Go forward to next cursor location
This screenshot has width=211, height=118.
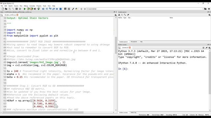[85, 9]
